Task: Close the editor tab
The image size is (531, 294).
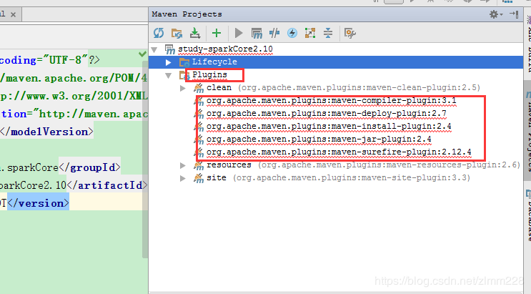Action: tap(13, 14)
